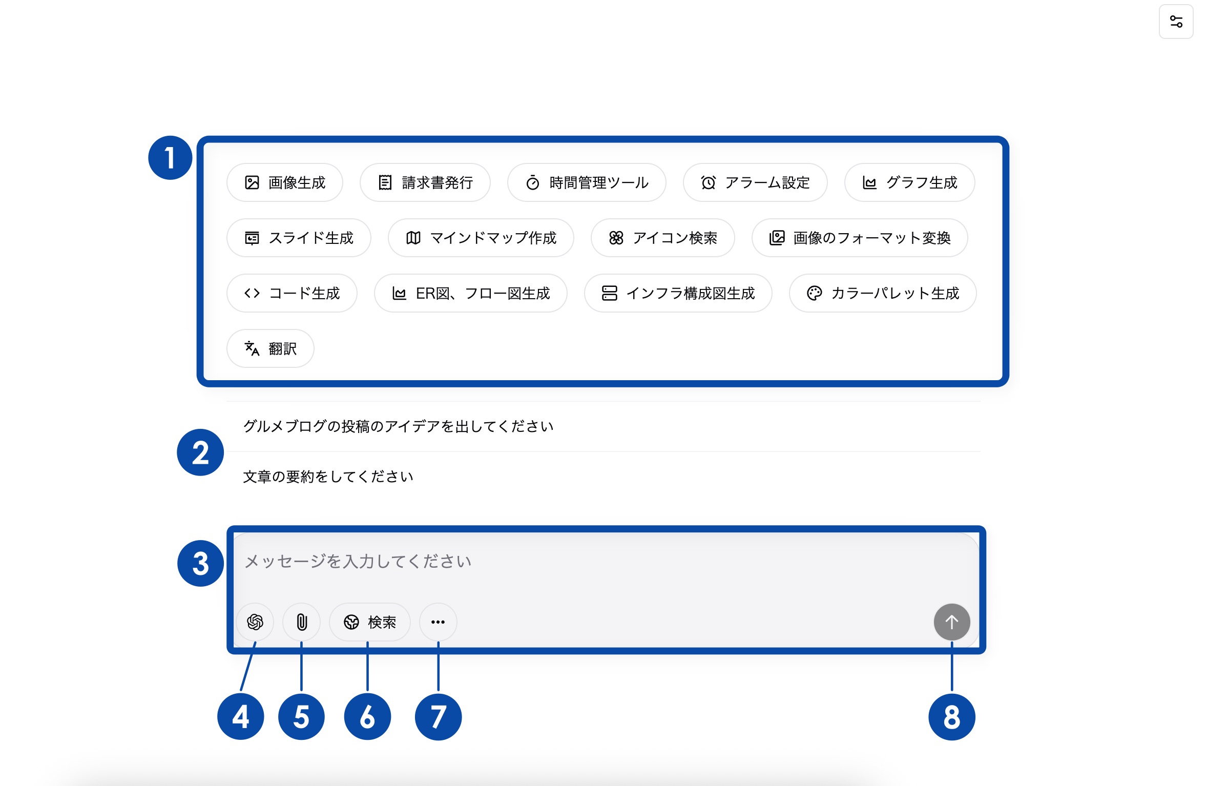Image resolution: width=1206 pixels, height=786 pixels.
Task: Select the アイコン検索 chip
Action: pyautogui.click(x=663, y=238)
